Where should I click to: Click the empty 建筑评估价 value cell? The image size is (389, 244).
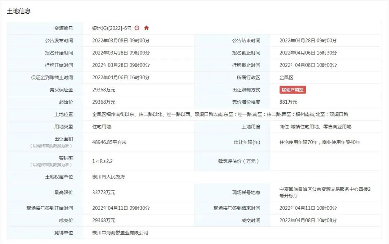pyautogui.click(x=325, y=161)
